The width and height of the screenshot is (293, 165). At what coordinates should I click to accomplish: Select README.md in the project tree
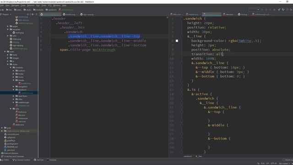[11, 147]
